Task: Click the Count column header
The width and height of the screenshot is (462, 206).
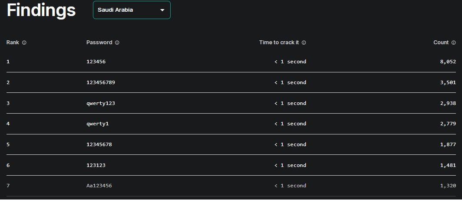Action: tap(441, 43)
